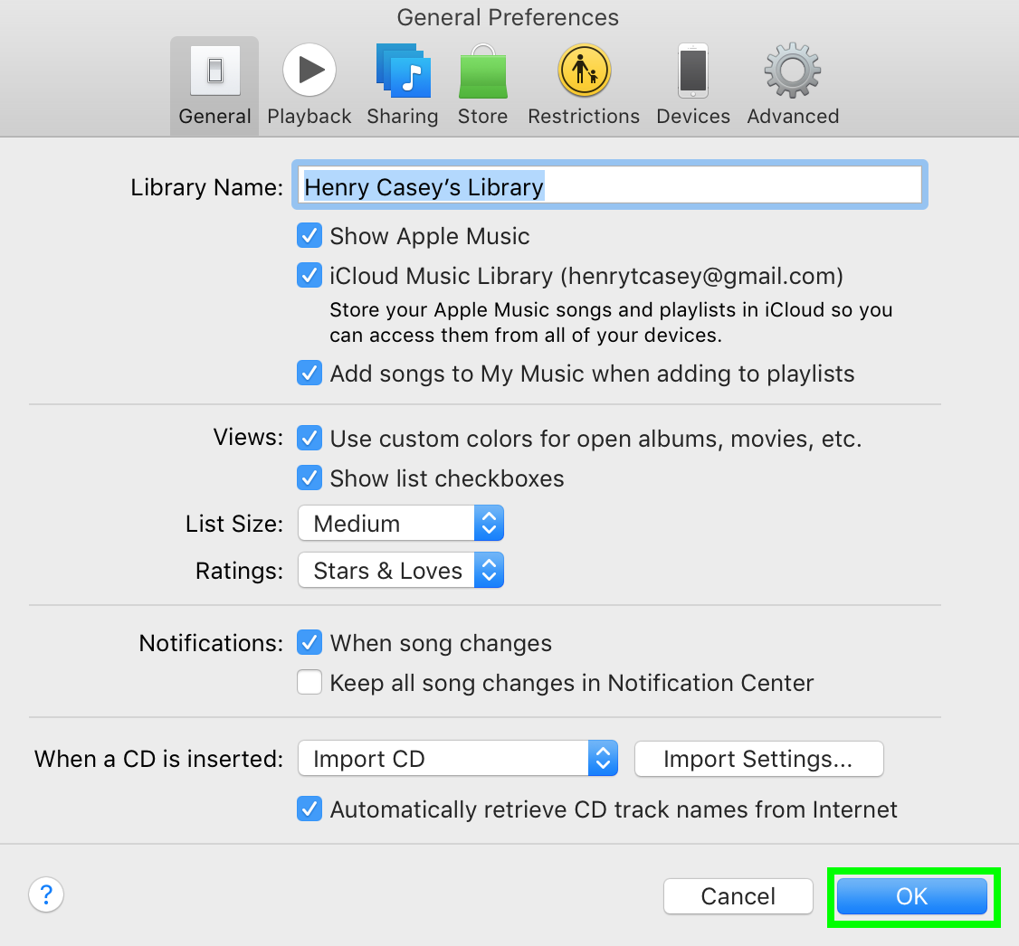This screenshot has width=1019, height=946.
Task: Open Playback preferences play icon
Action: [310, 70]
